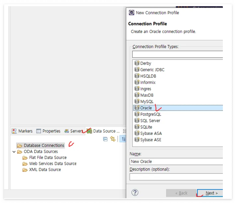The height and width of the screenshot is (203, 236).
Task: Click the Sybase ASE database icon
Action: (x=137, y=139)
